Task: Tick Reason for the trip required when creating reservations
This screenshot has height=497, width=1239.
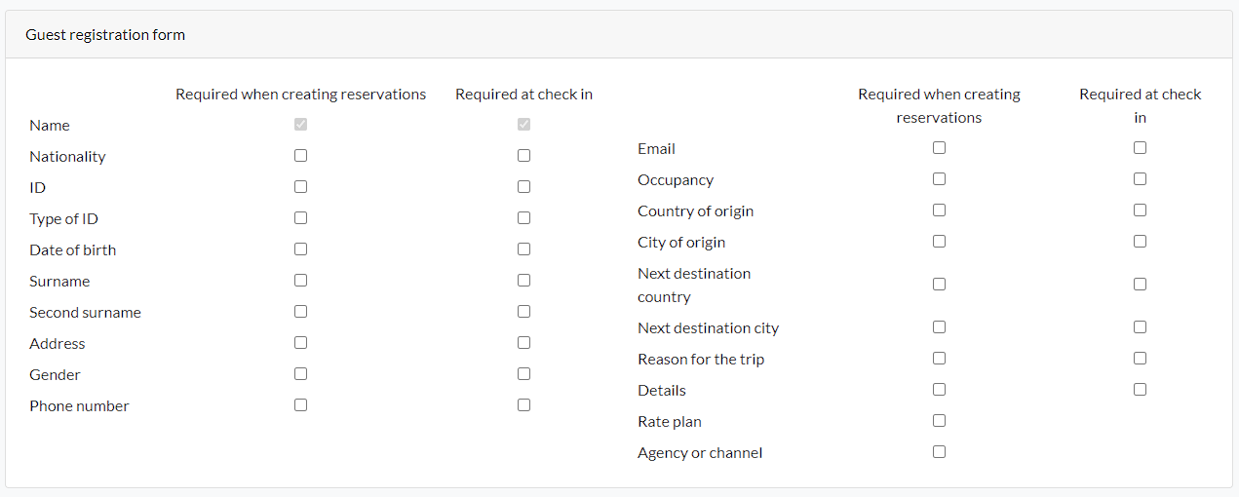Action: pos(939,358)
